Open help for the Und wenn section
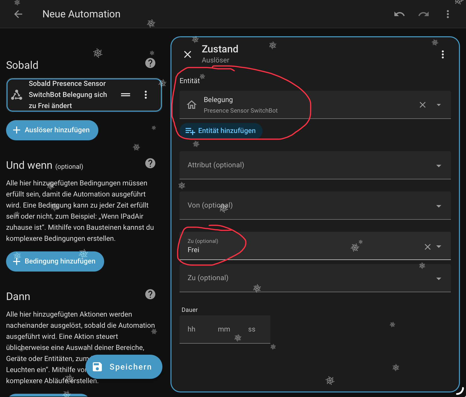The width and height of the screenshot is (466, 397). coord(150,163)
